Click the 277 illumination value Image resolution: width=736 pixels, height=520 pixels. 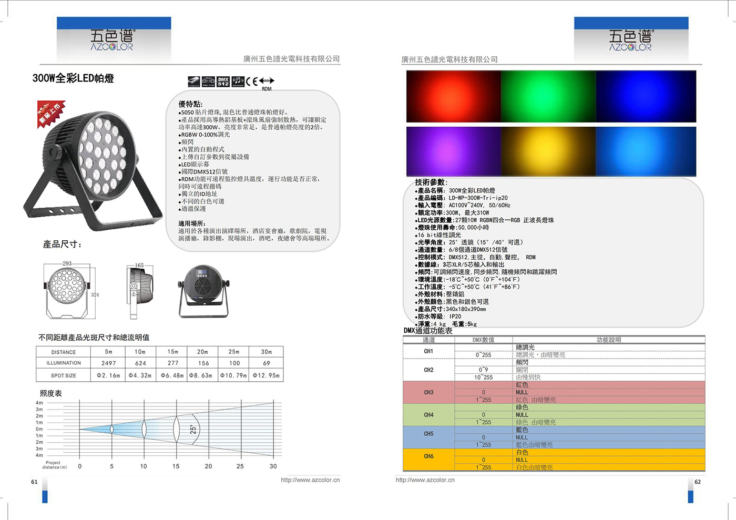point(173,363)
